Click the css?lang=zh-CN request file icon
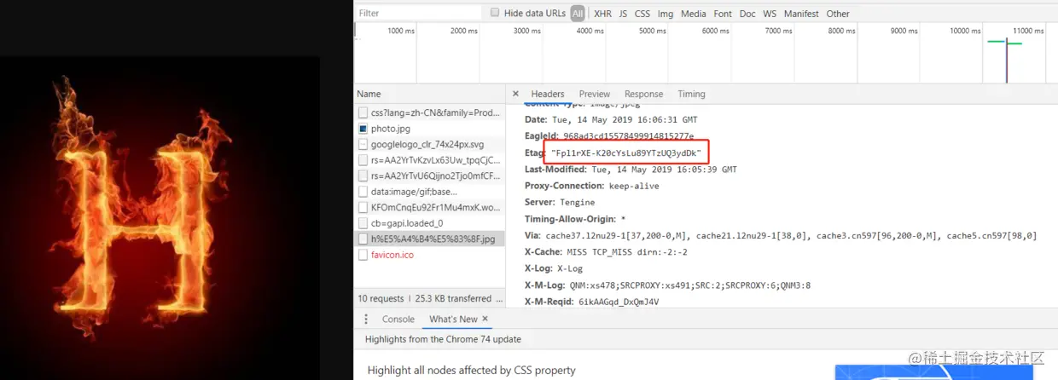The width and height of the screenshot is (1058, 380). [363, 112]
